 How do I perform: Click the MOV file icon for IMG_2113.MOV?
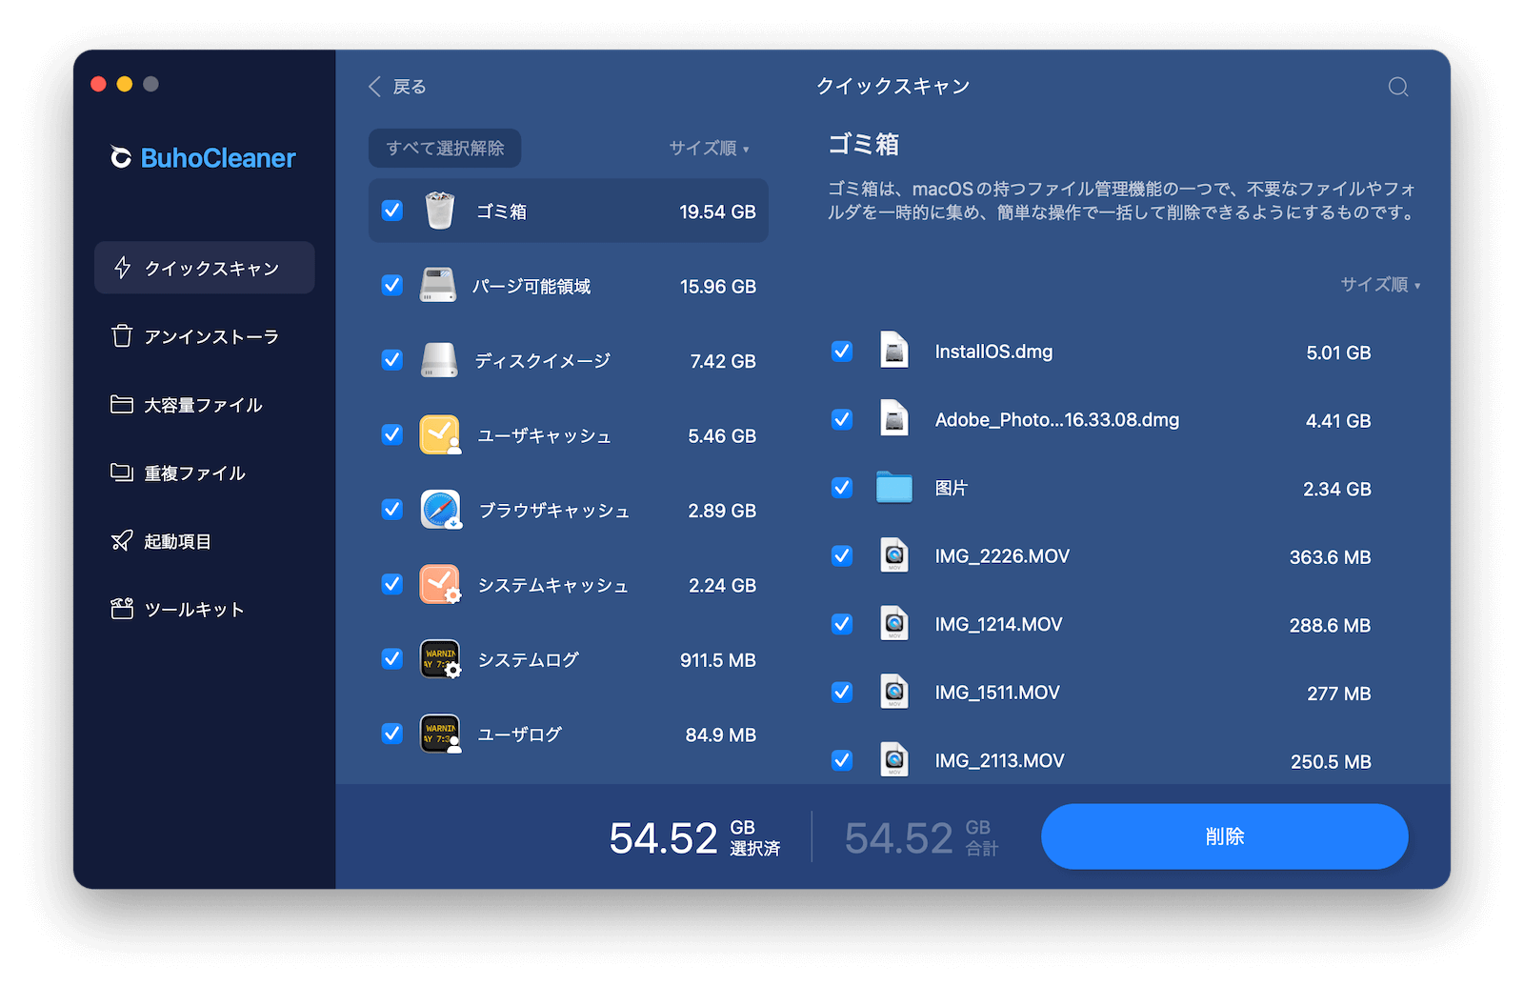[893, 760]
